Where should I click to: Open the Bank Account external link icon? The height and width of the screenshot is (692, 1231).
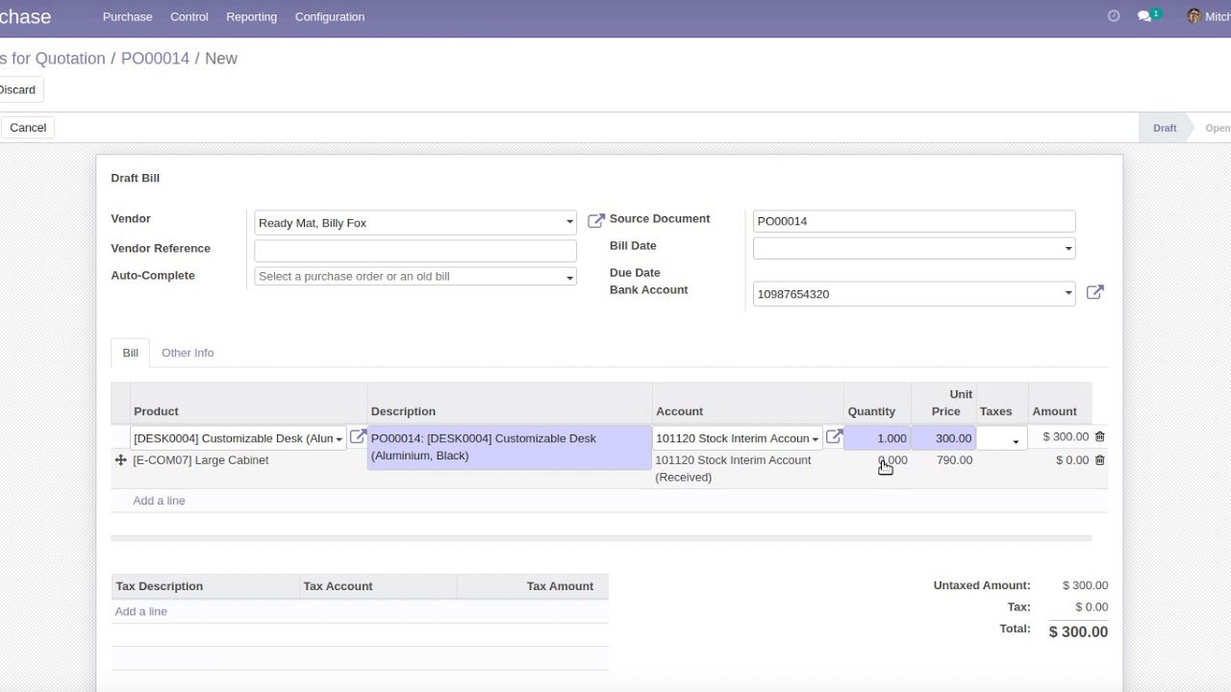[x=1094, y=292]
